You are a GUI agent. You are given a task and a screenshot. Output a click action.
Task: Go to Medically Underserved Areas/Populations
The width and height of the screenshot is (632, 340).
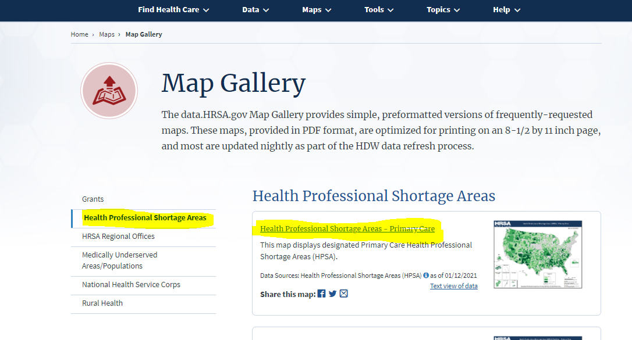(119, 260)
